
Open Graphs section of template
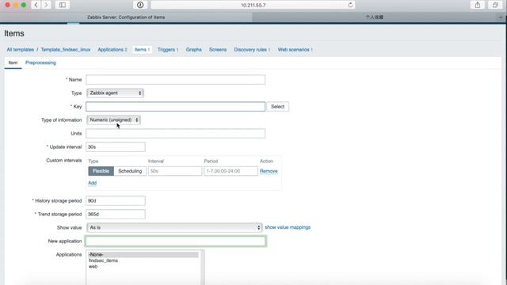click(193, 49)
